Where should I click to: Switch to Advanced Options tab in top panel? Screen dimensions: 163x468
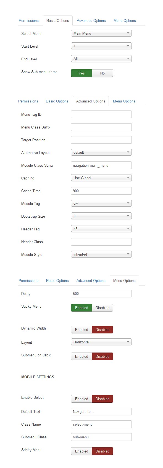point(91,20)
